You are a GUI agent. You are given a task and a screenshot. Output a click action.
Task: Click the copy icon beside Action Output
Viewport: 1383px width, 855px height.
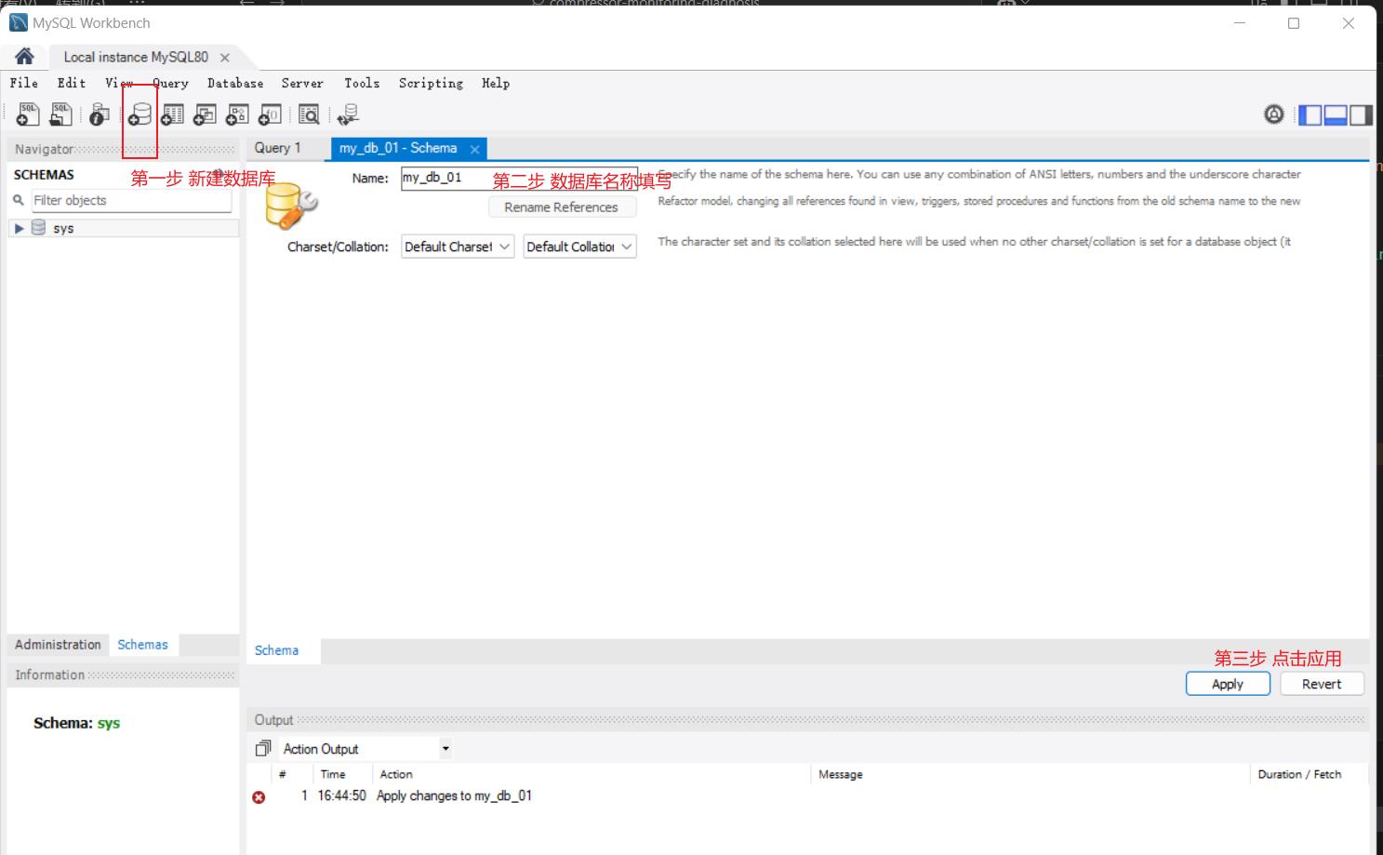263,748
